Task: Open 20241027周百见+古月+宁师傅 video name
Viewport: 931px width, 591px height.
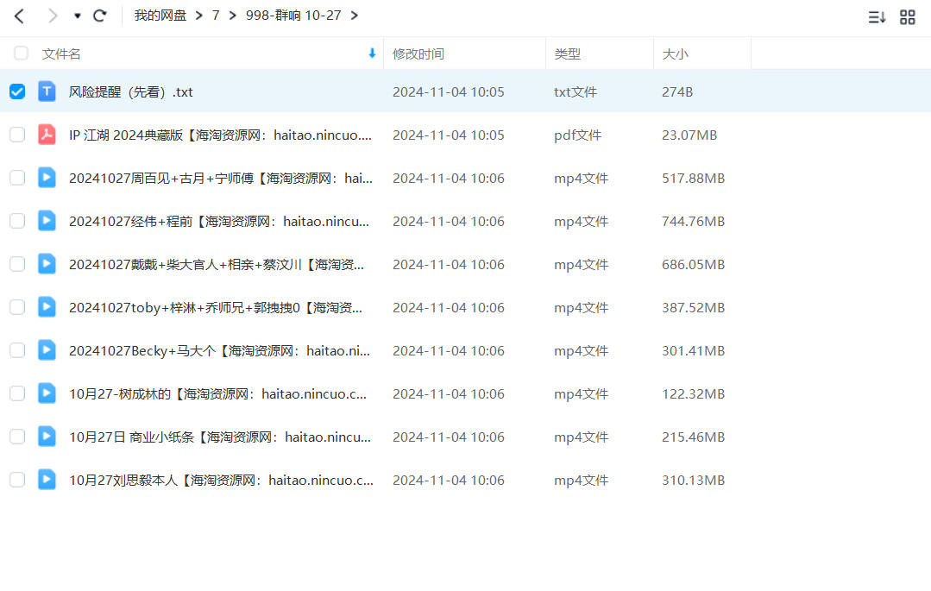Action: (221, 179)
